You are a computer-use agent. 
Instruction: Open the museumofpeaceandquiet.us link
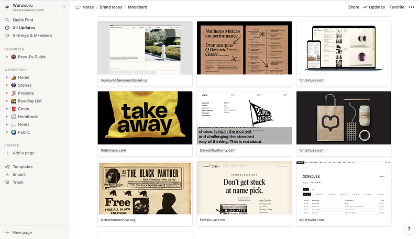pos(124,81)
